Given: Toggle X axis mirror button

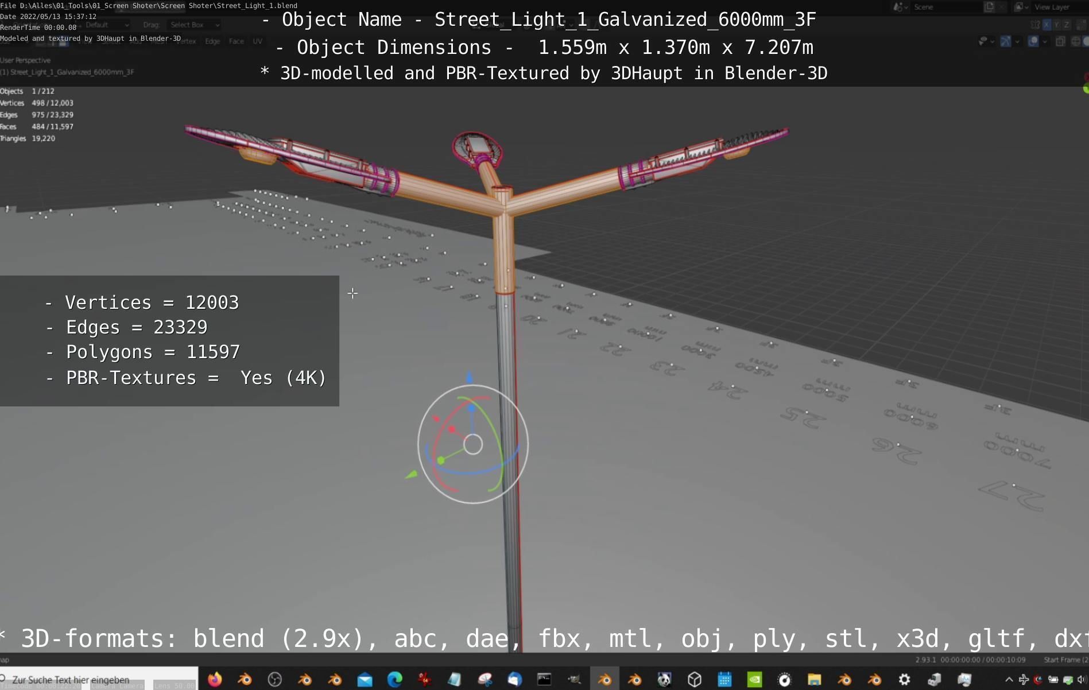Looking at the screenshot, I should (1047, 25).
